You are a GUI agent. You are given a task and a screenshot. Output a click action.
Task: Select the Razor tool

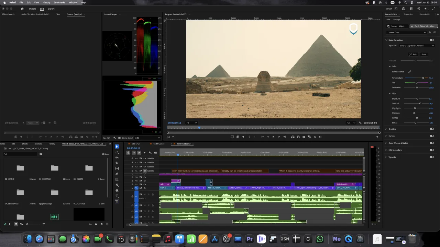117,163
